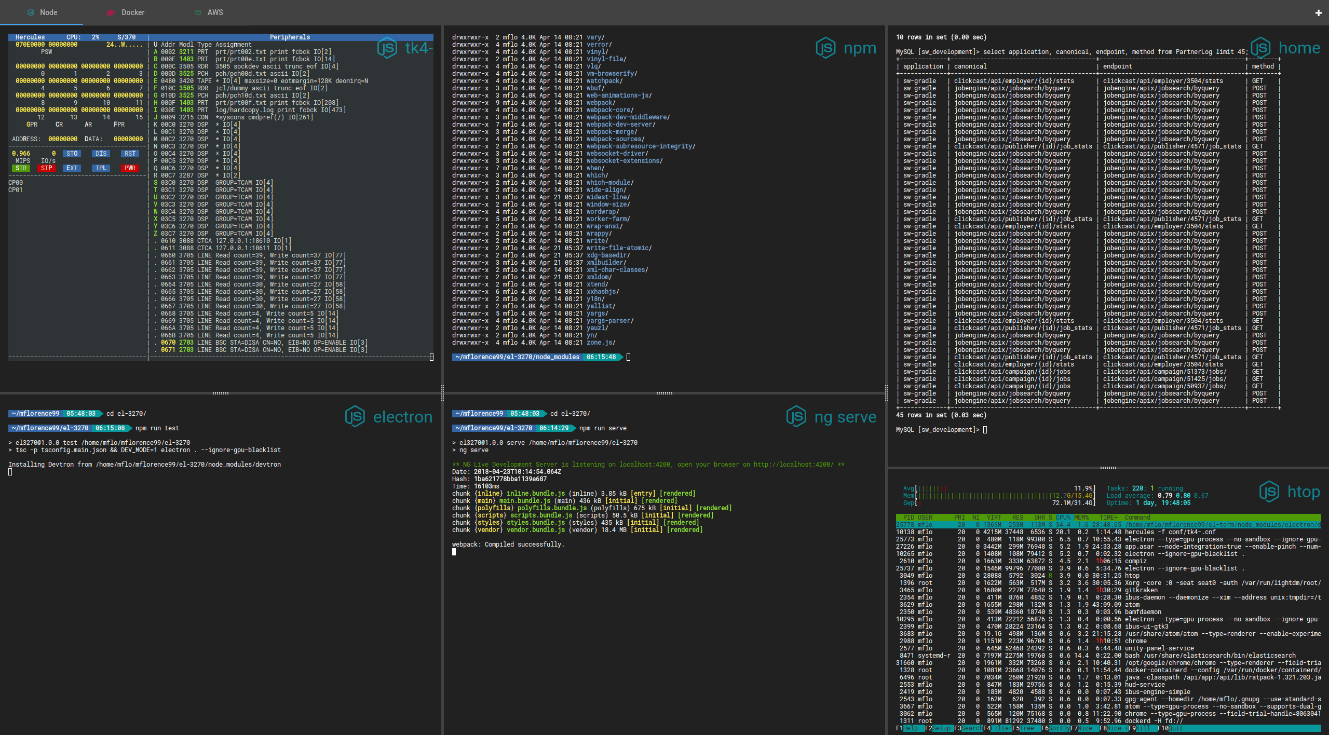Toggle the red STP button in Hercules
Image resolution: width=1329 pixels, height=735 pixels.
(47, 168)
